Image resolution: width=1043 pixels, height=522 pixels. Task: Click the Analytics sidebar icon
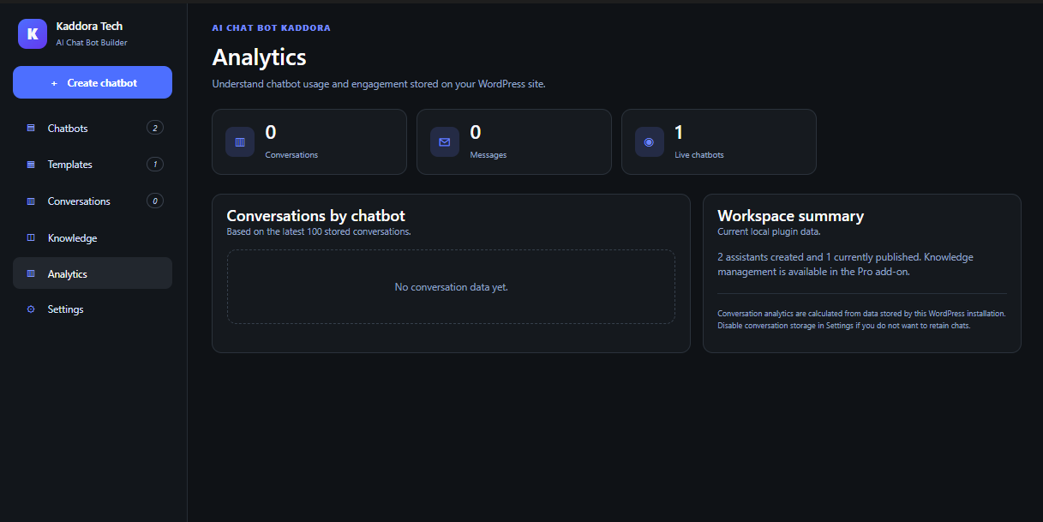pyautogui.click(x=31, y=274)
